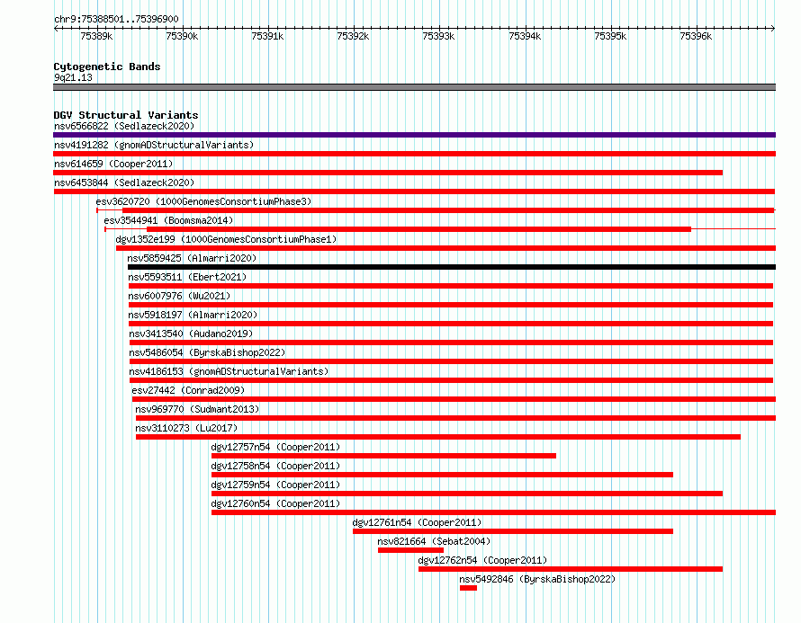
Task: Click the nsv5859425 (Almarri2020) label
Action: [192, 258]
